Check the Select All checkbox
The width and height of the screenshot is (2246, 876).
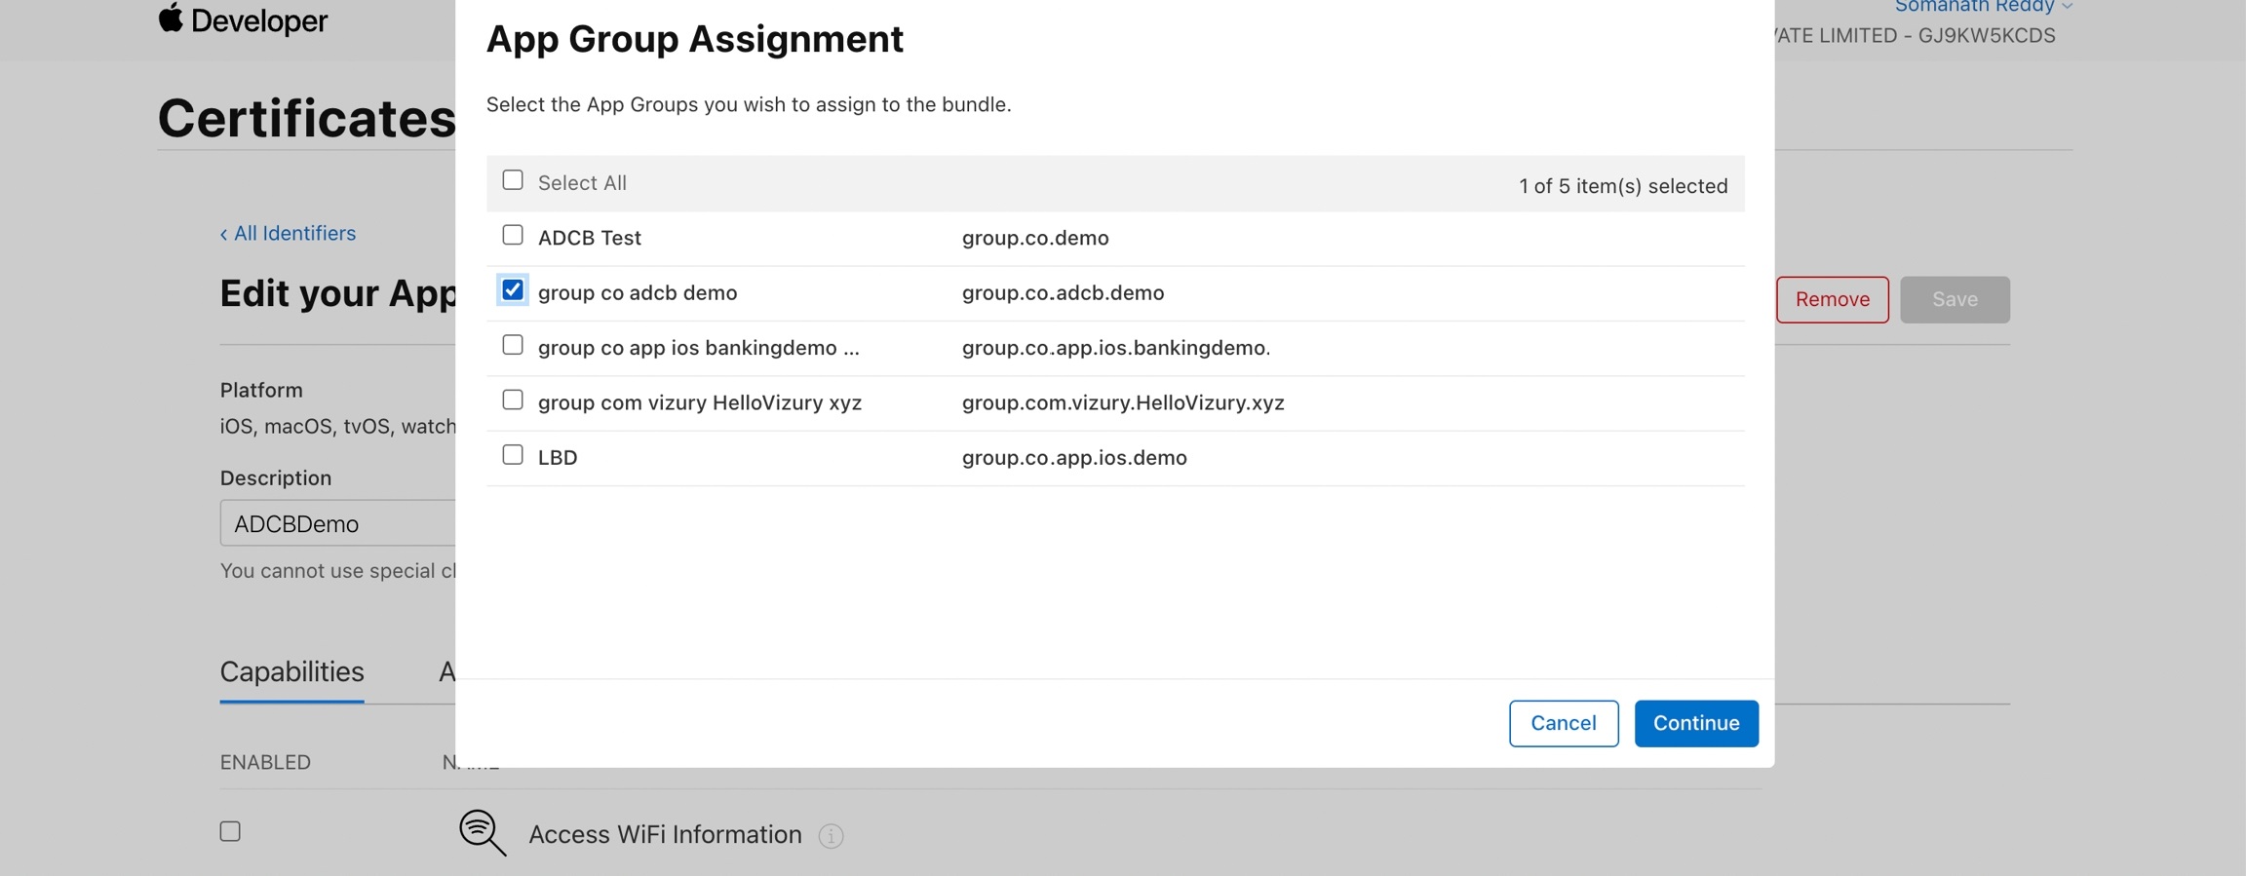pos(513,180)
